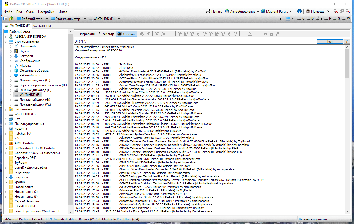The image size is (354, 224).
Task: Click the blue question mark help icon
Action: coord(300,12)
